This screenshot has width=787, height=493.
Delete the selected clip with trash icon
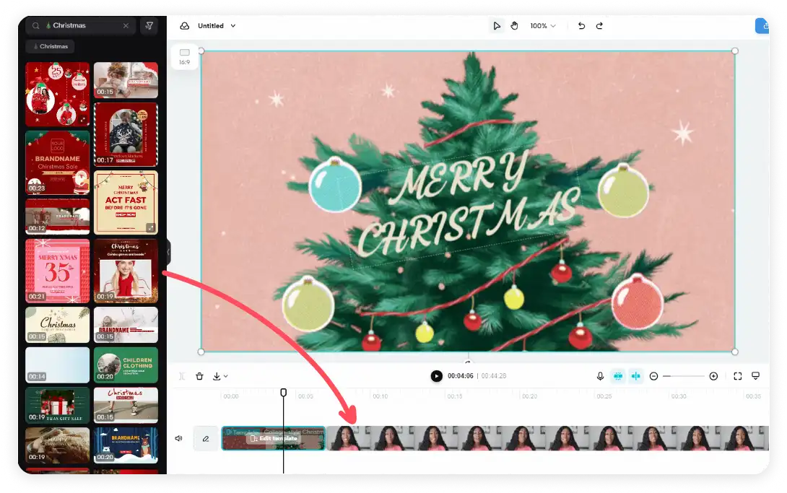click(199, 376)
